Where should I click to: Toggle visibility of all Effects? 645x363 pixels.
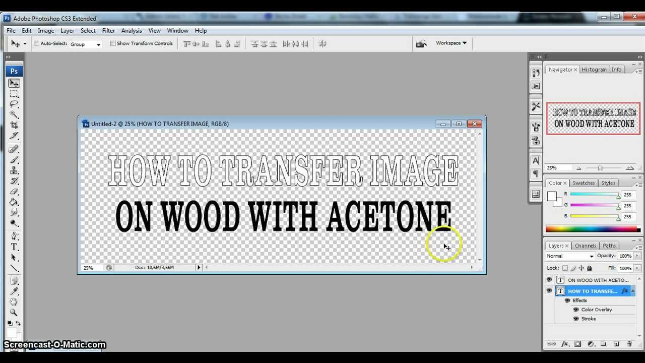(567, 300)
